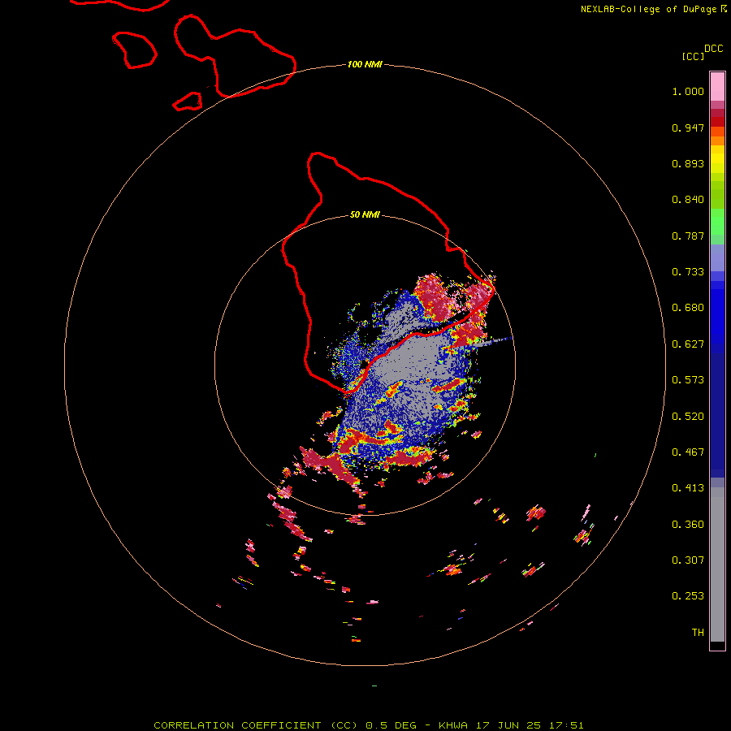Image resolution: width=731 pixels, height=731 pixels.
Task: Select the 0.467 scale value
Action: pos(688,452)
